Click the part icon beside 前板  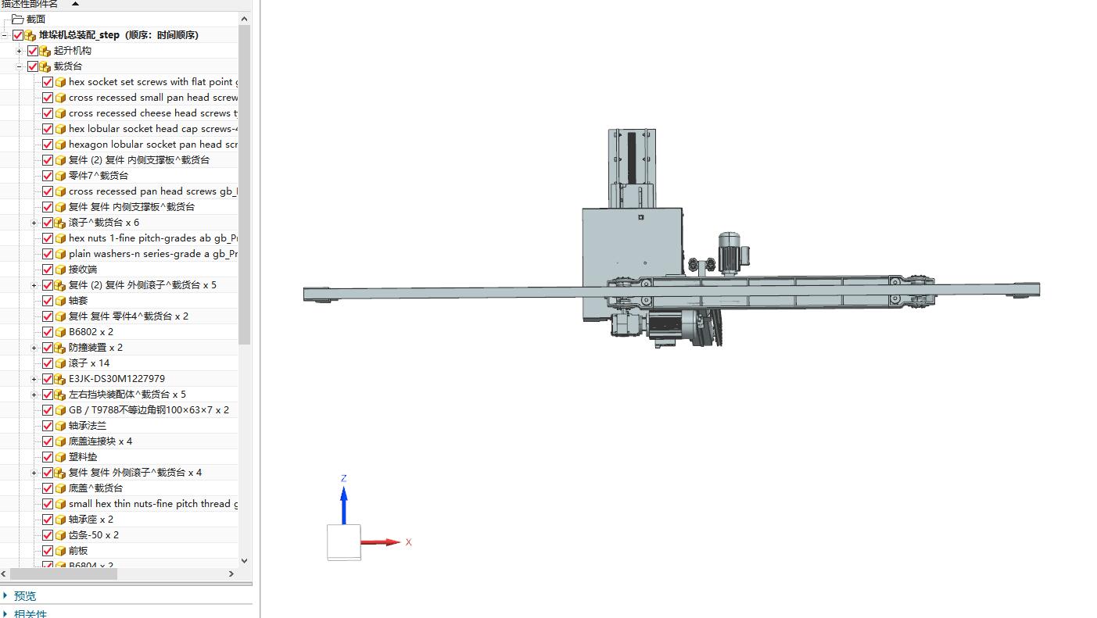[60, 551]
